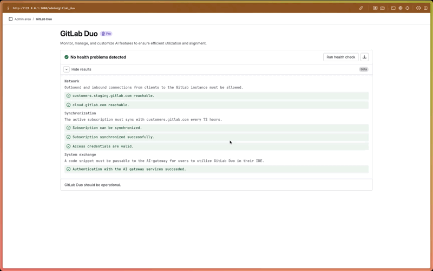Click the System exchange section heading

click(80, 154)
